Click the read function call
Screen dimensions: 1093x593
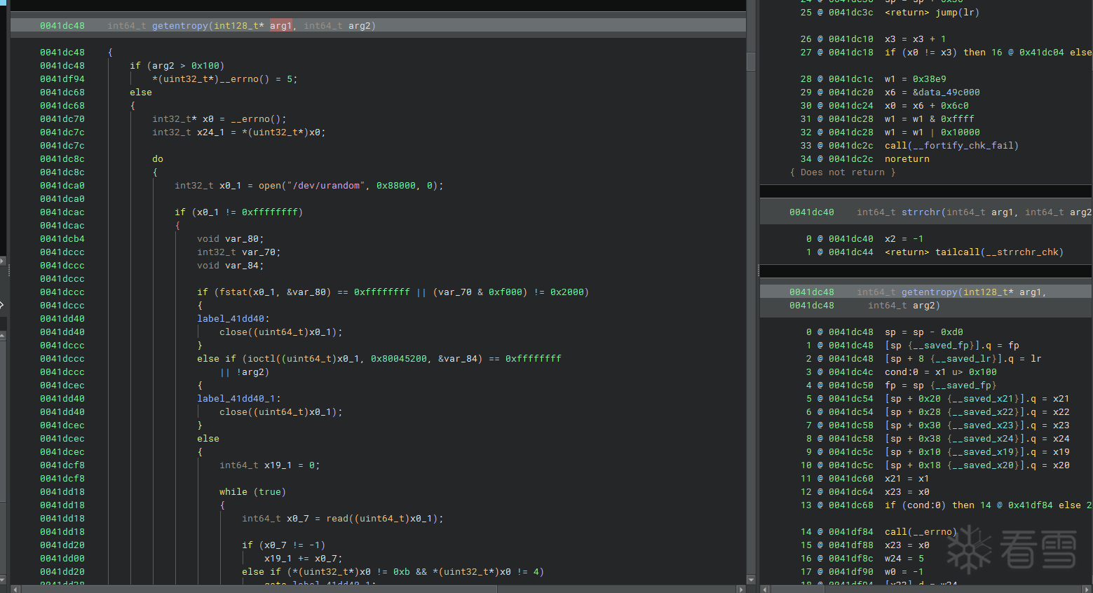(x=337, y=519)
